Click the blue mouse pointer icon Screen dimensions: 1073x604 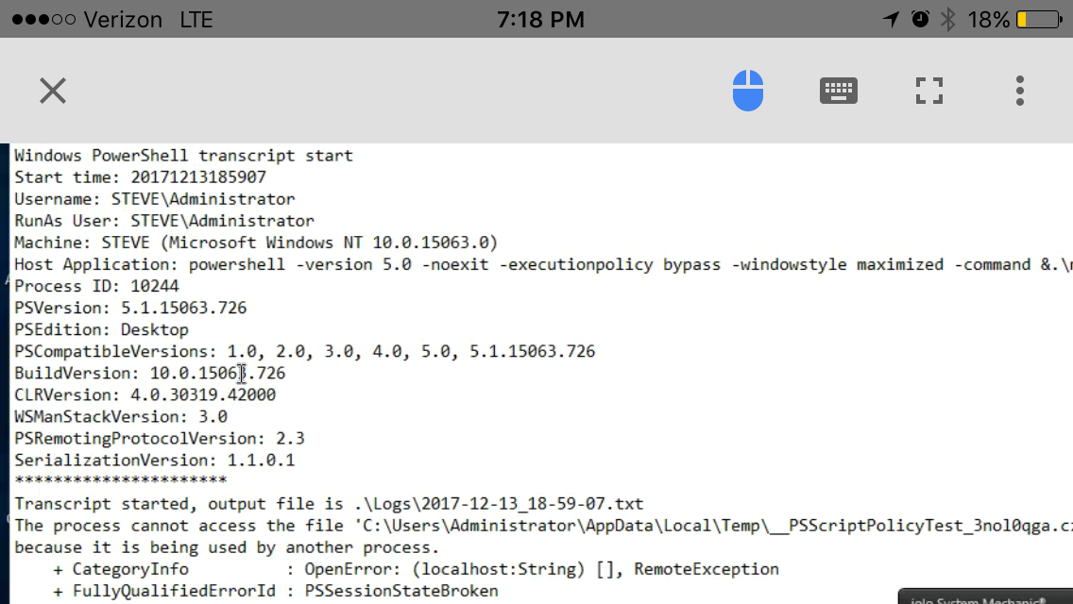[x=747, y=91]
